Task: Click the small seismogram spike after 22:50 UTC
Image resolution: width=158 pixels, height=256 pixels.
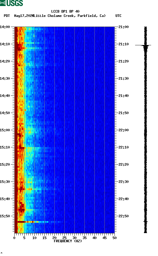Action: tap(146, 222)
